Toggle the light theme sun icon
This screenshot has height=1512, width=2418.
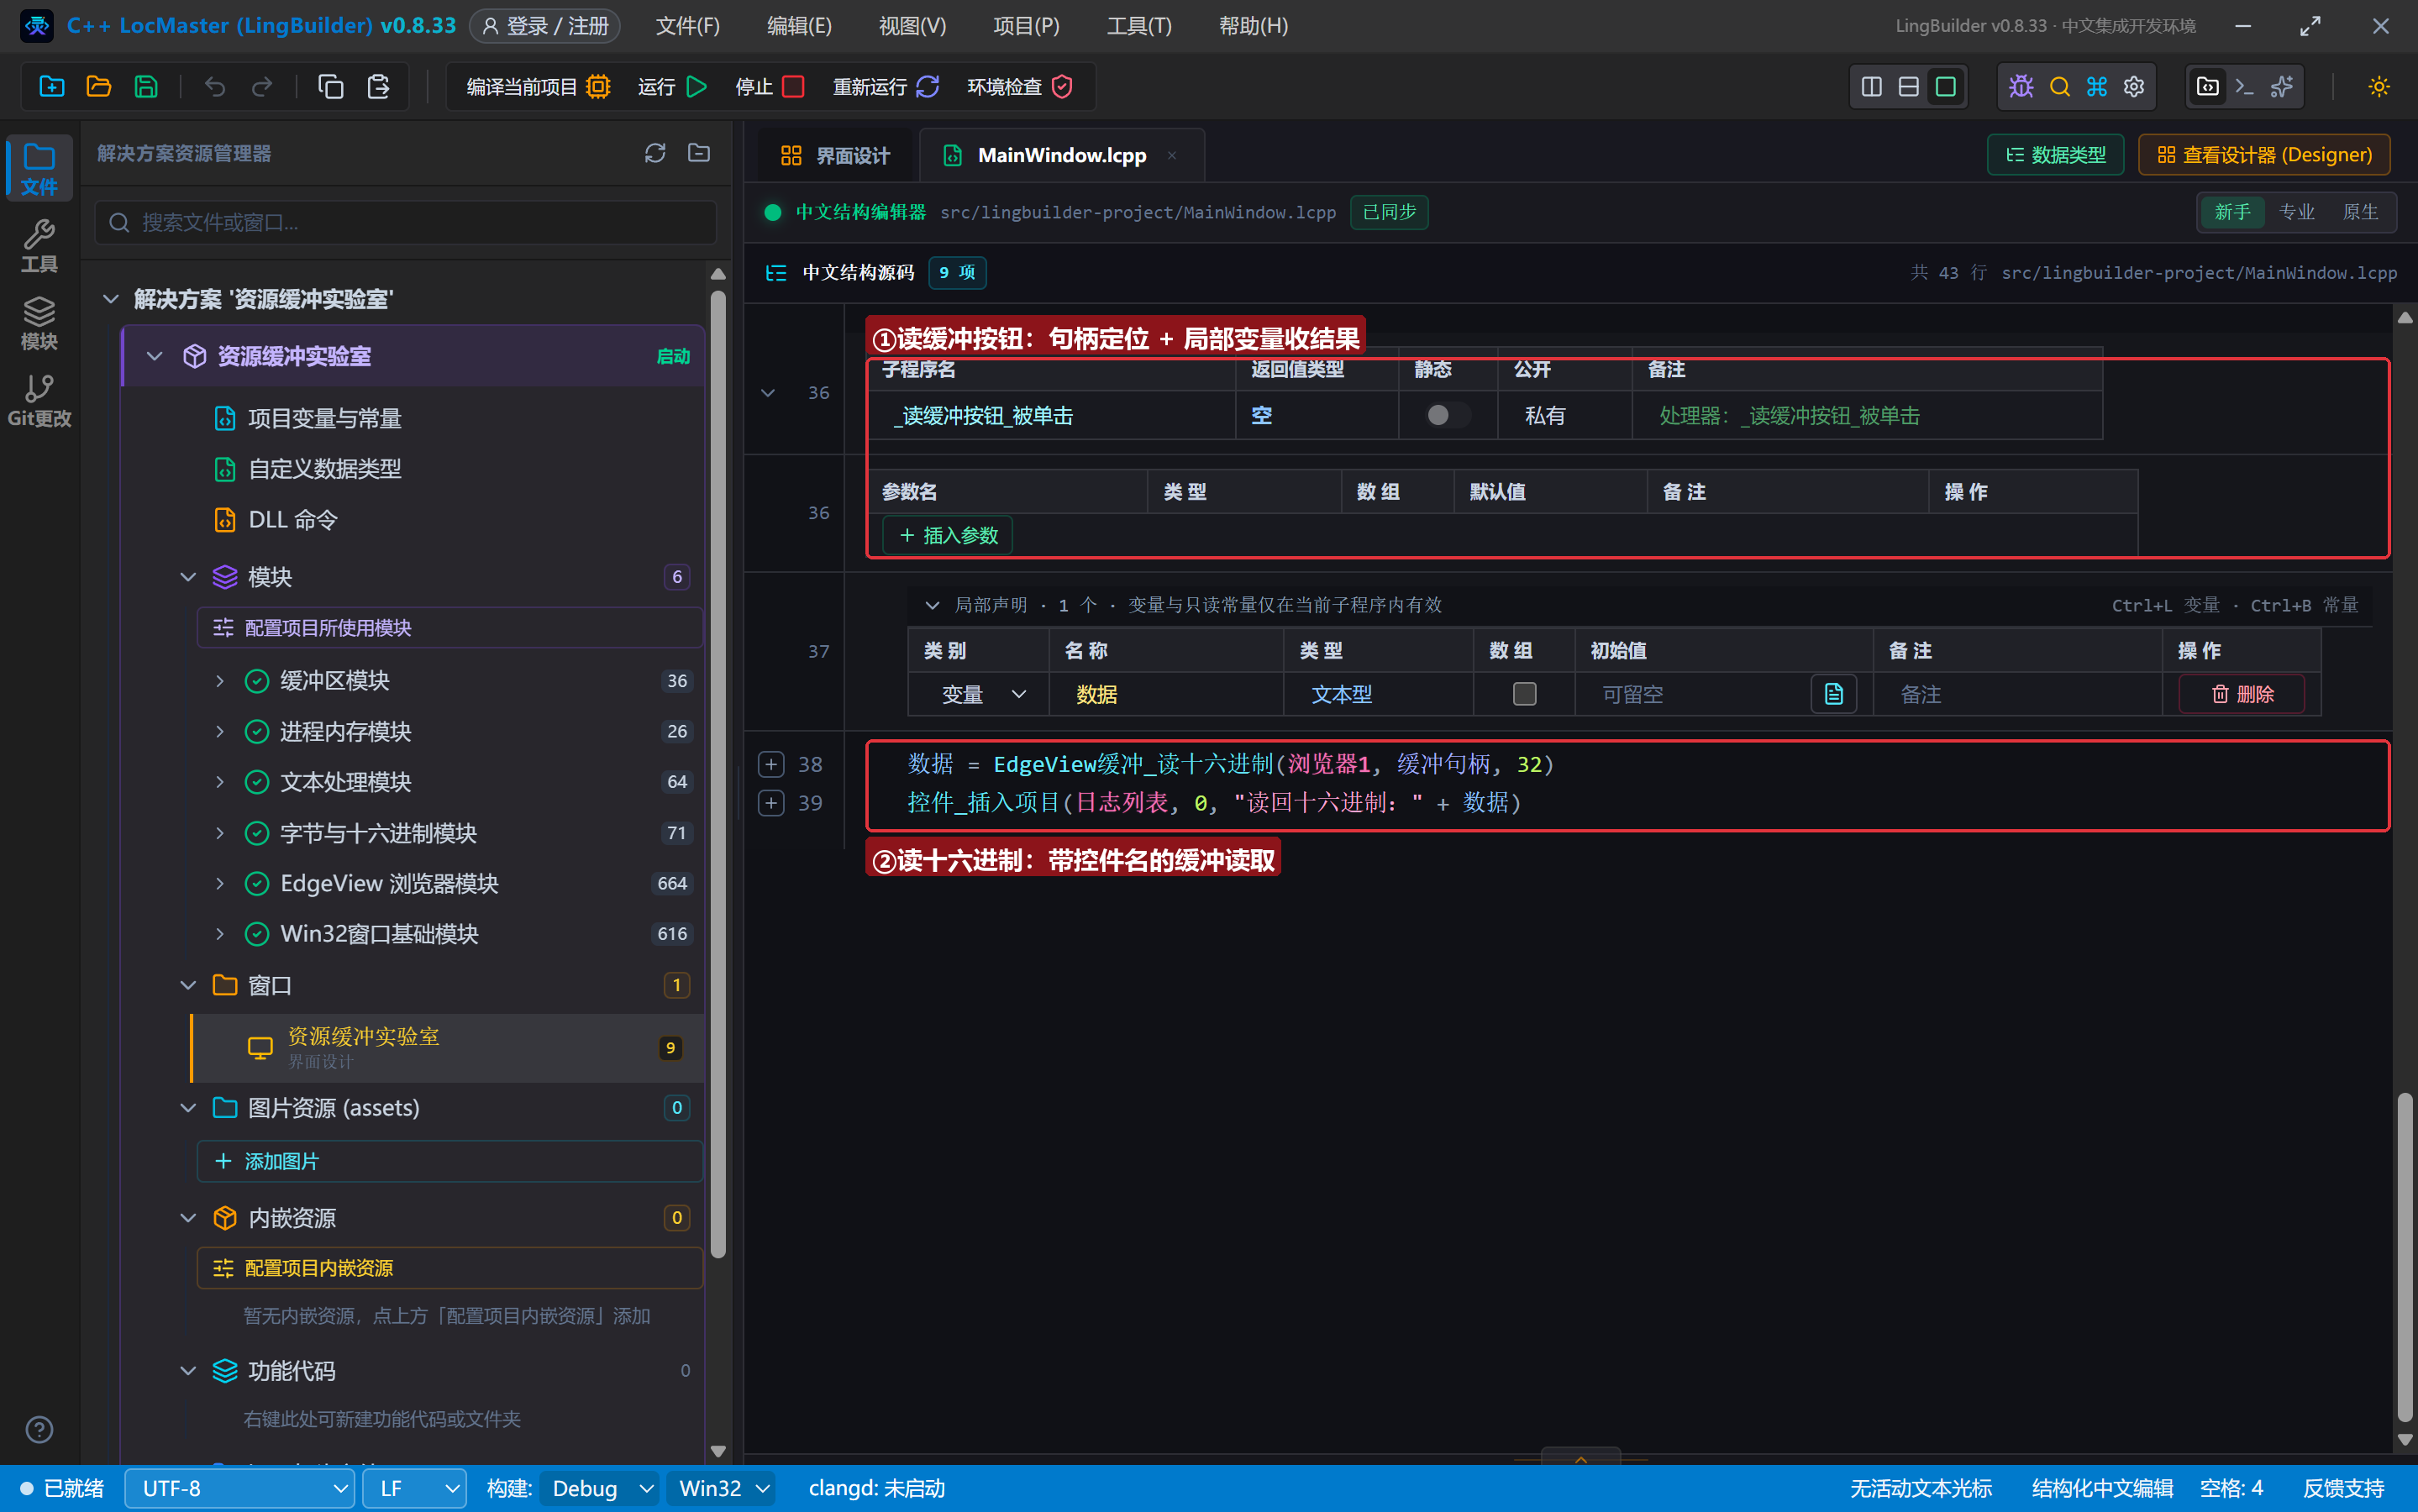2379,87
